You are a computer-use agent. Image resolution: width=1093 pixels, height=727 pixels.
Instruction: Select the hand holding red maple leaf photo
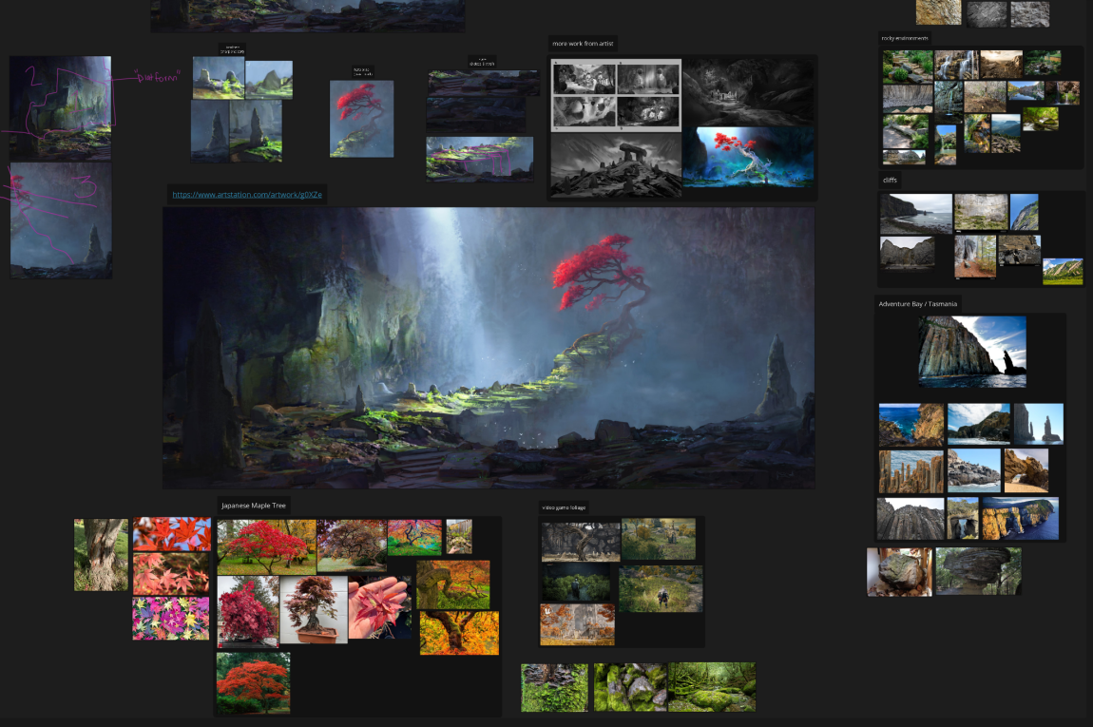click(x=380, y=606)
